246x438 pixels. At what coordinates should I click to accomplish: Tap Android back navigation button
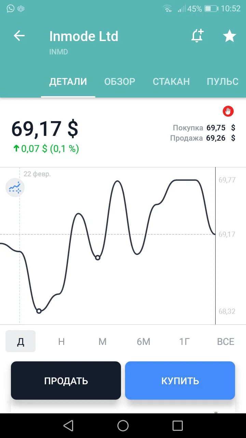[68, 426]
